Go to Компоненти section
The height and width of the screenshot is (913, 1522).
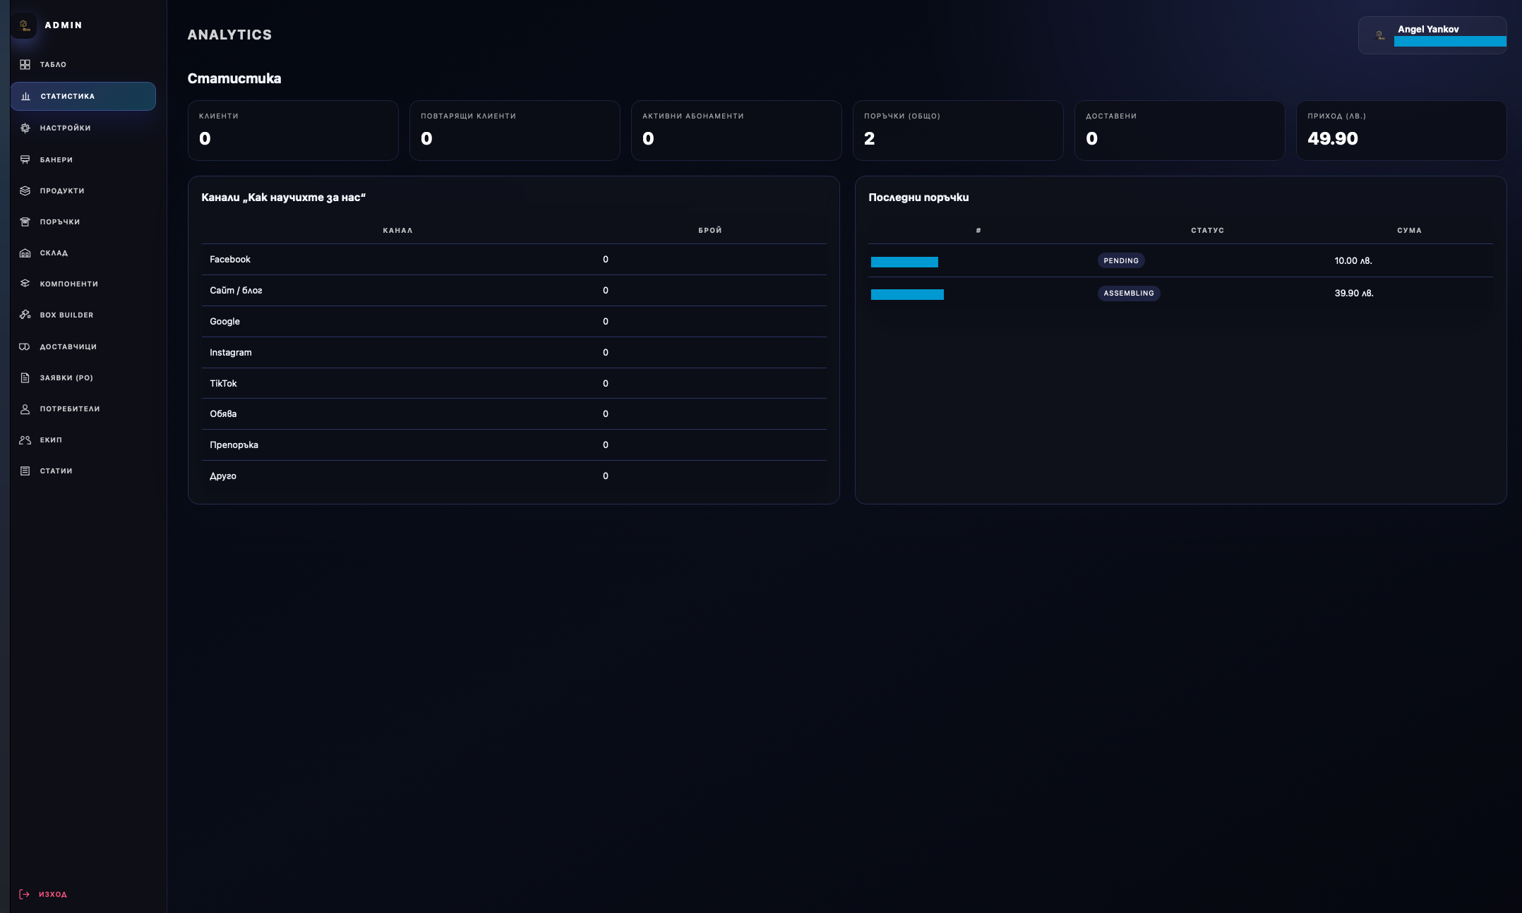(68, 284)
